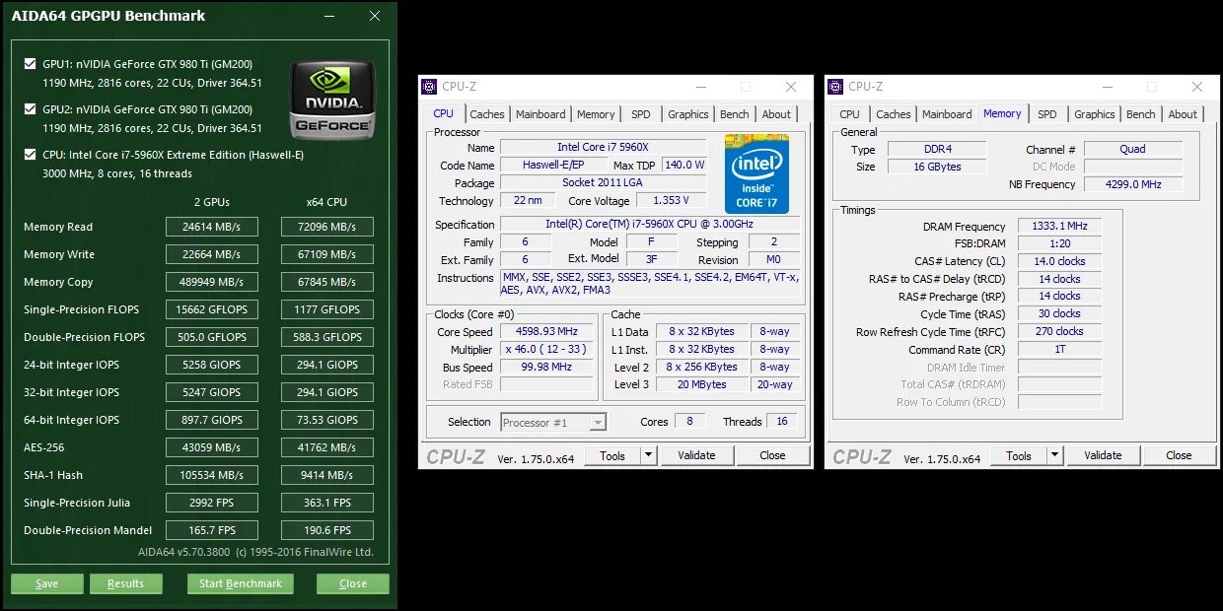The width and height of the screenshot is (1223, 611).
Task: Click CAS# Latency value 14.0 clocks
Action: click(x=1059, y=262)
